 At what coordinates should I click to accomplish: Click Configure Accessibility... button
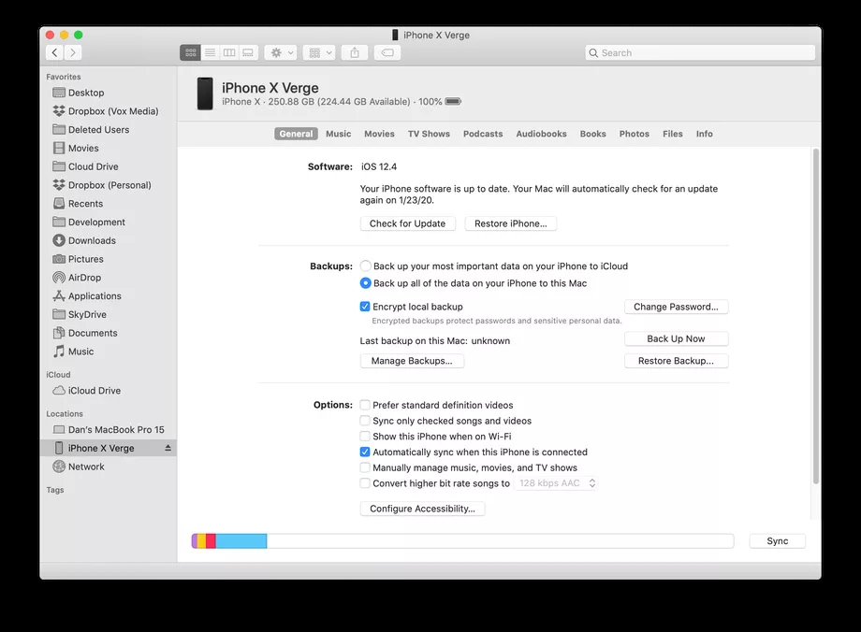422,509
